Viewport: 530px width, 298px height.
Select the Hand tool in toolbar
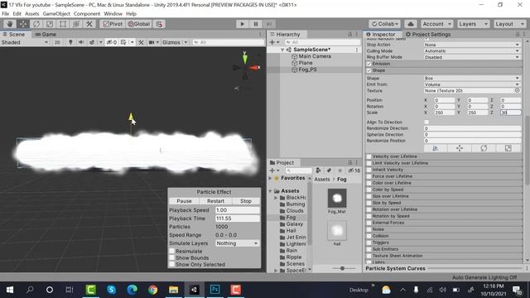click(10, 24)
